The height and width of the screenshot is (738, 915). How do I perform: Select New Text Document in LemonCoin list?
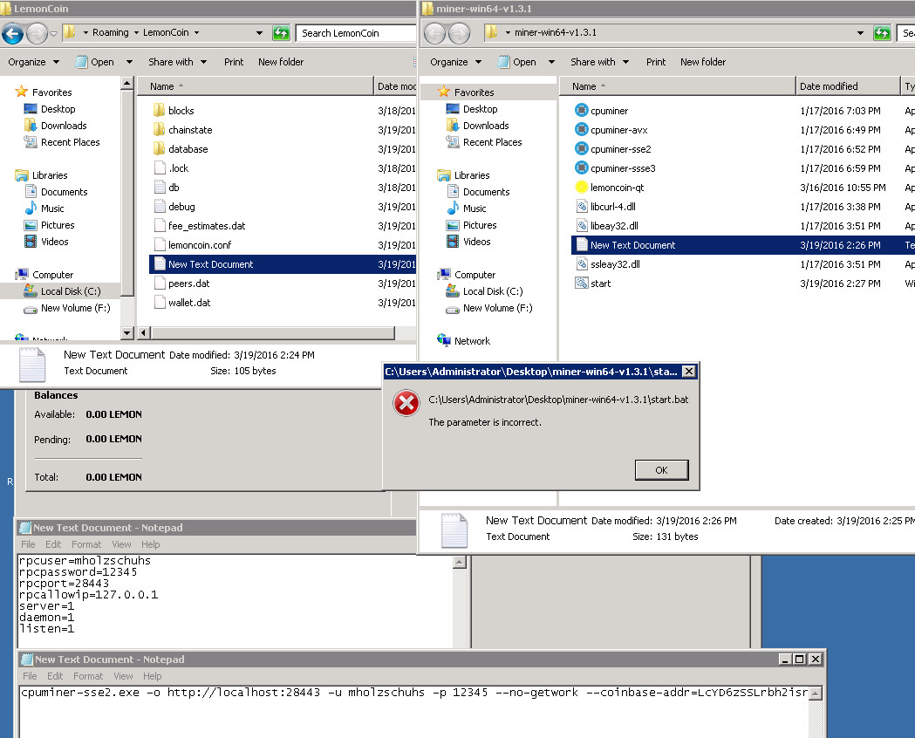pyautogui.click(x=283, y=264)
